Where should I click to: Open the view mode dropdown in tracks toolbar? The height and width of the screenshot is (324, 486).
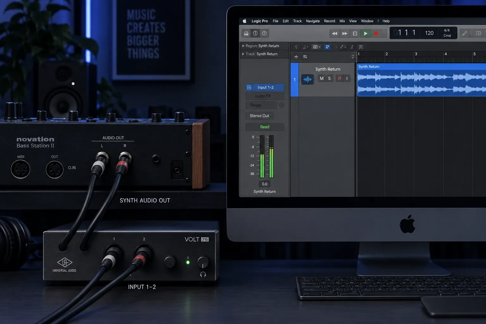tap(317, 47)
